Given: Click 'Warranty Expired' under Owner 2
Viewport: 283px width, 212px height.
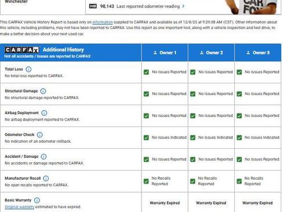Looking at the screenshot, I should click(211, 203).
